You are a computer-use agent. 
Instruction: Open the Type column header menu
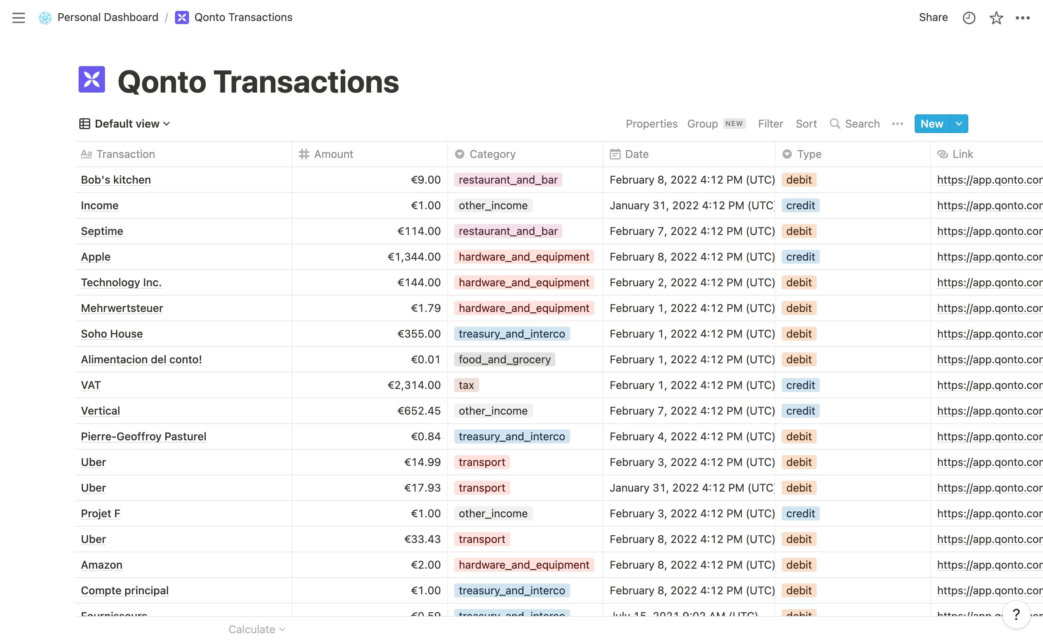coord(853,154)
